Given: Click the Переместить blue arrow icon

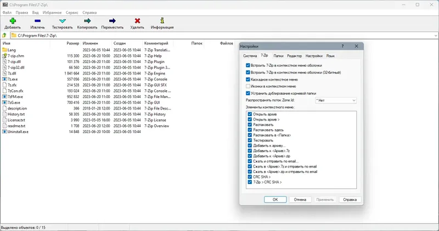Looking at the screenshot, I should [112, 21].
